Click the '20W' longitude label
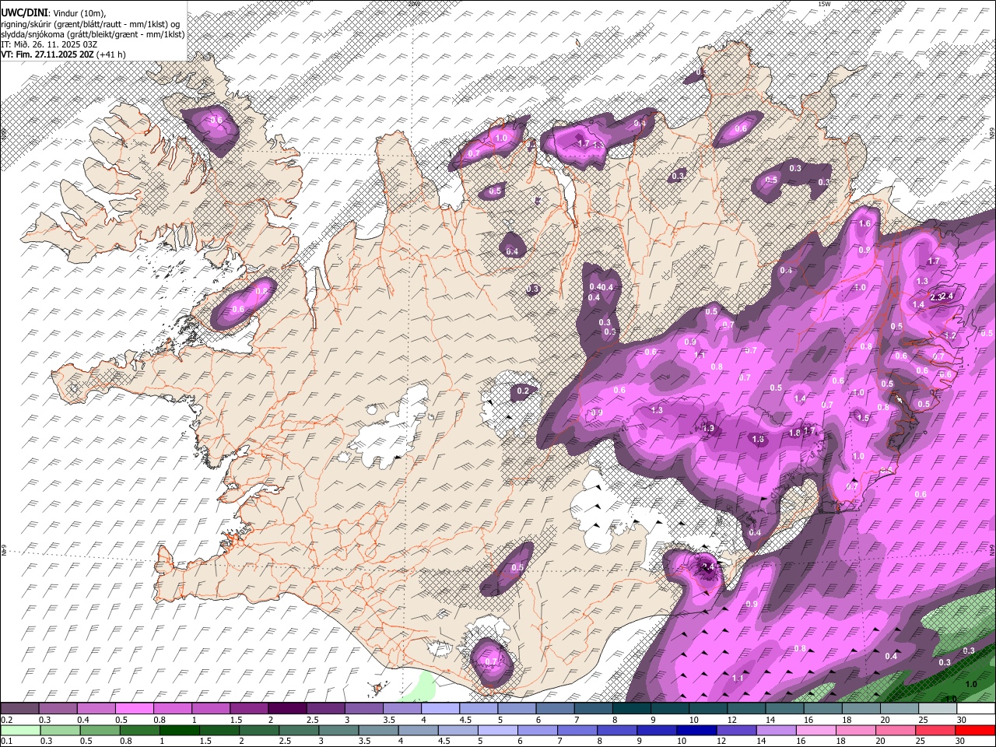Viewport: 996px width, 747px height. 413,4
